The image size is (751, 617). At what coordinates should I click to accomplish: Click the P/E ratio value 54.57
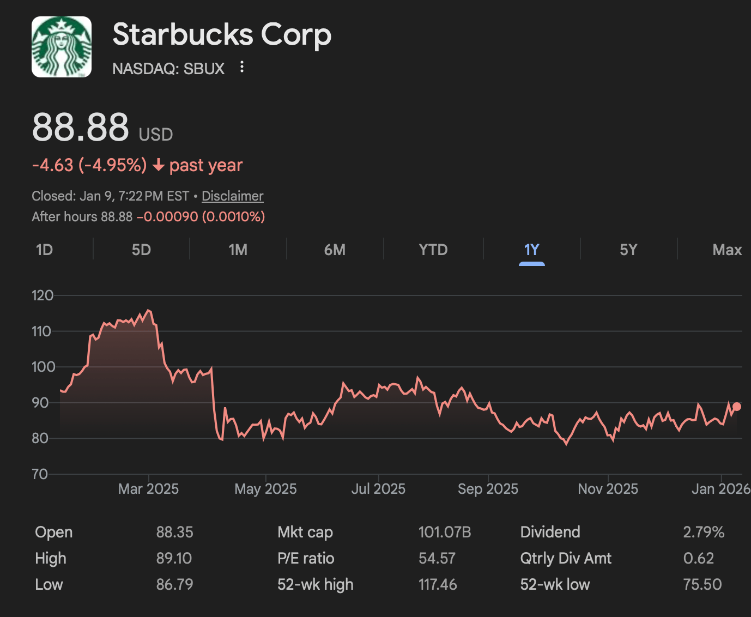click(437, 558)
